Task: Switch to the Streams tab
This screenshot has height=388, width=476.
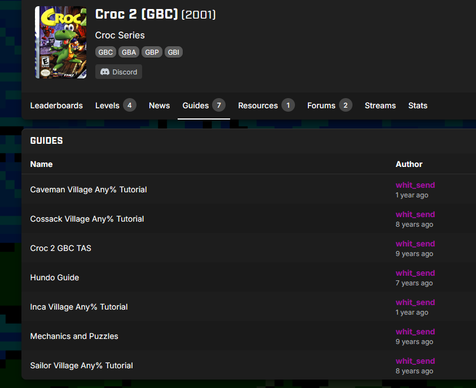Action: 380,105
